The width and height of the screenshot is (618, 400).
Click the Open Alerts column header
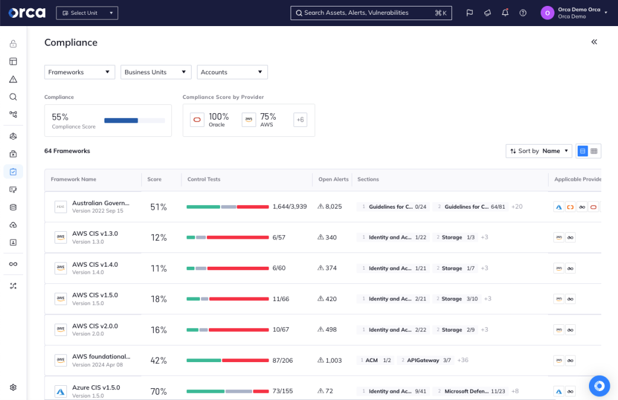pyautogui.click(x=333, y=179)
